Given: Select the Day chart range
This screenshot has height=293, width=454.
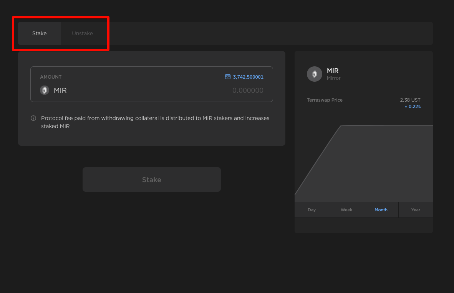Looking at the screenshot, I should point(312,210).
